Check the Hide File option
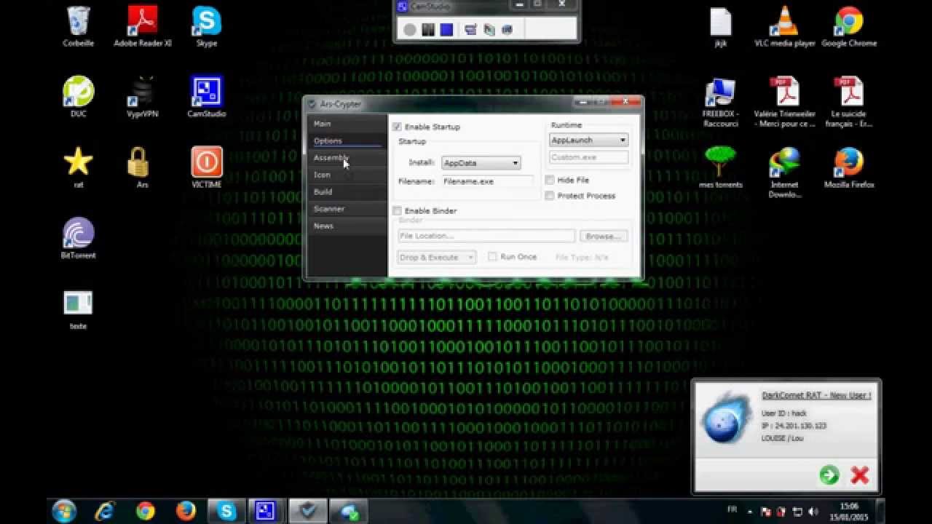Screen dimensions: 932x524 (550, 180)
